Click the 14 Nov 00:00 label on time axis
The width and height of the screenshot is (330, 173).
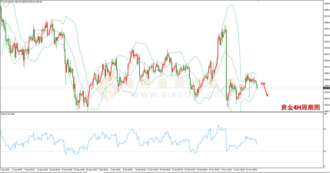(252, 169)
